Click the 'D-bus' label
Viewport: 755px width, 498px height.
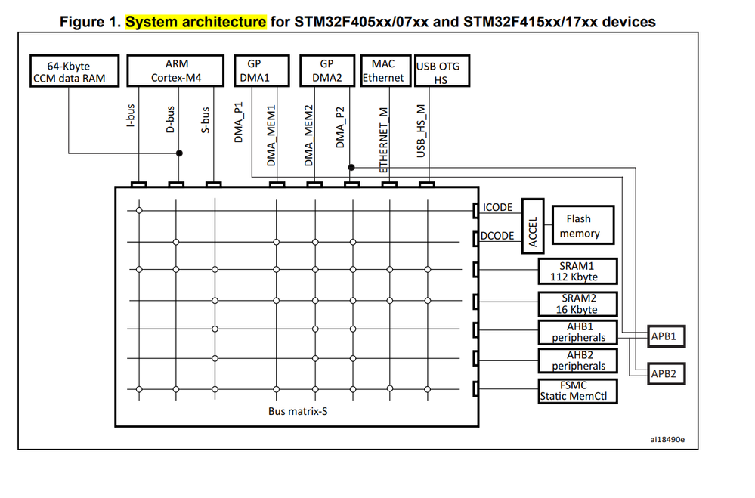(170, 119)
